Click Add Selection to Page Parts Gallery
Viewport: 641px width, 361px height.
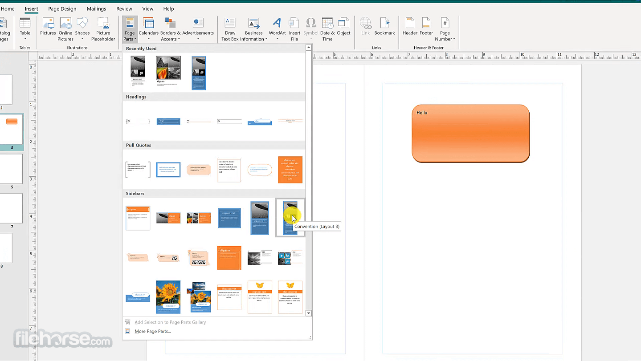tap(170, 322)
